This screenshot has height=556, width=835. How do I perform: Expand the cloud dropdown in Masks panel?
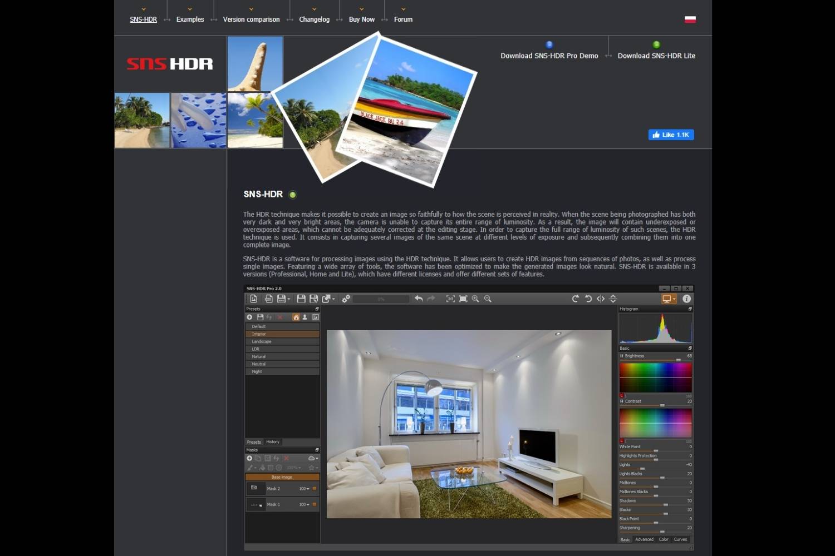(x=316, y=458)
